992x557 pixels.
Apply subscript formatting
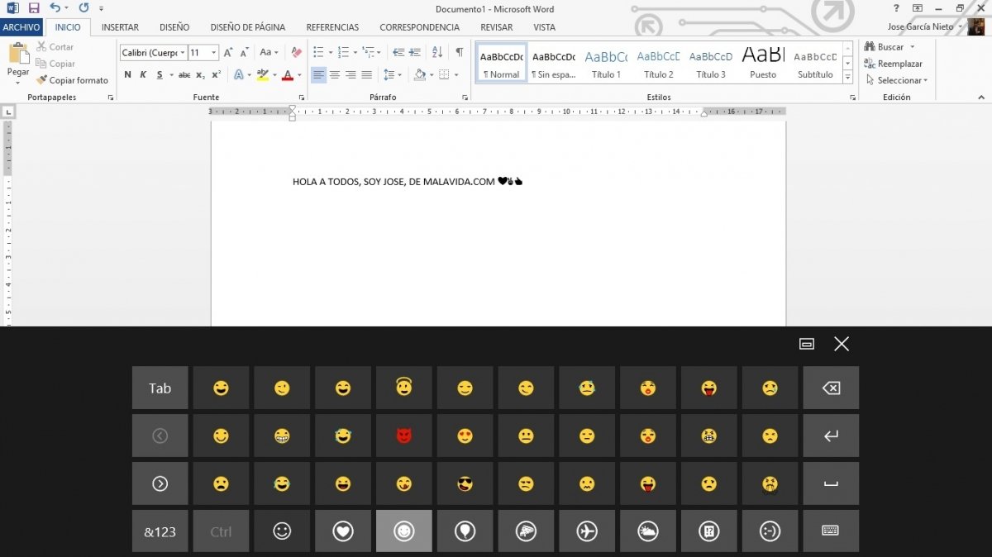(201, 74)
